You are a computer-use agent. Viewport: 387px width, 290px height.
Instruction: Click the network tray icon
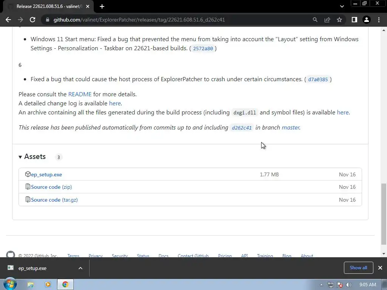(x=330, y=285)
